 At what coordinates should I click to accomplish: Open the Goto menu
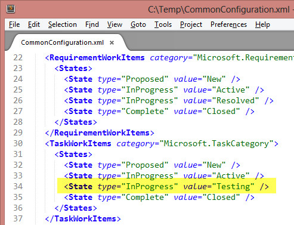(138, 24)
